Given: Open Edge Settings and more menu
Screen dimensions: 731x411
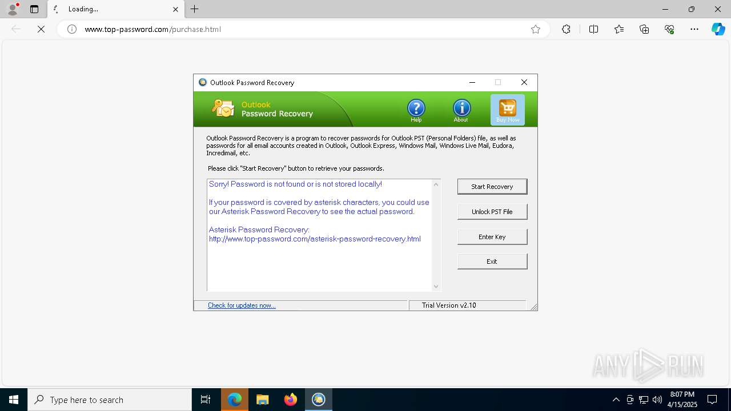Looking at the screenshot, I should pos(694,29).
